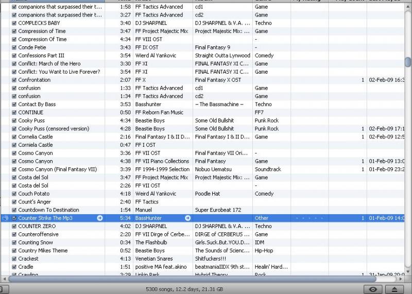
Task: Select the Cornelia Castle song title
Action: point(36,137)
